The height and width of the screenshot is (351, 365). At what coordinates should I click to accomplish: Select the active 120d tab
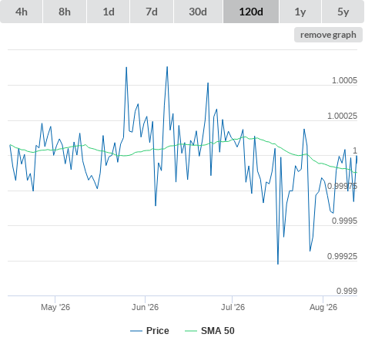point(251,12)
